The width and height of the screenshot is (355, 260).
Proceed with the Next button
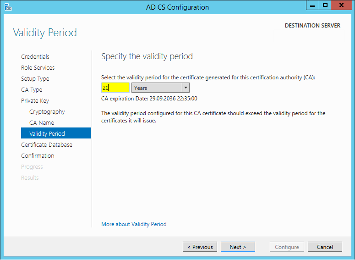(238, 247)
